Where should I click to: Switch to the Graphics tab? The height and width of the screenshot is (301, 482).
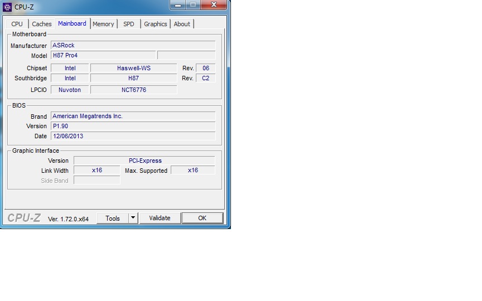coord(156,24)
